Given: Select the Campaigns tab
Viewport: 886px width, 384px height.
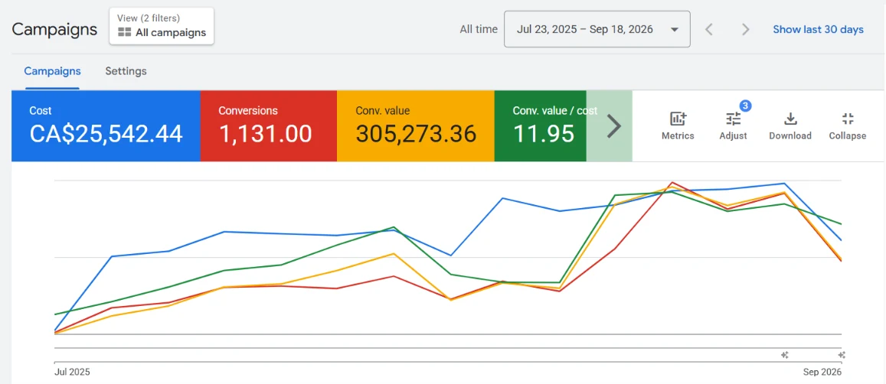Looking at the screenshot, I should [52, 71].
